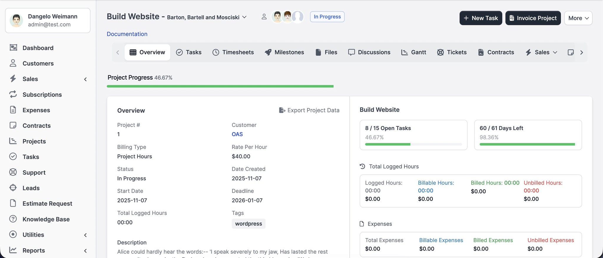Click the Tasks checkmark icon in sidebar
Image resolution: width=603 pixels, height=258 pixels.
[13, 156]
